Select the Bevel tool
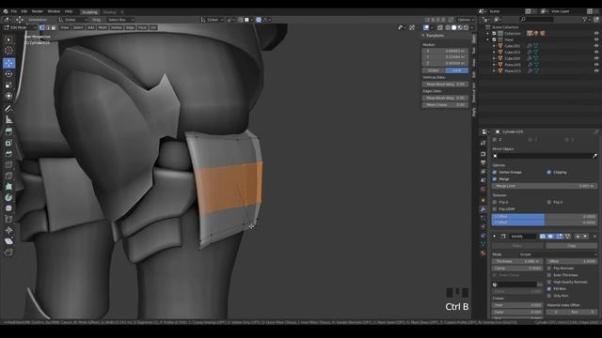 coord(8,154)
